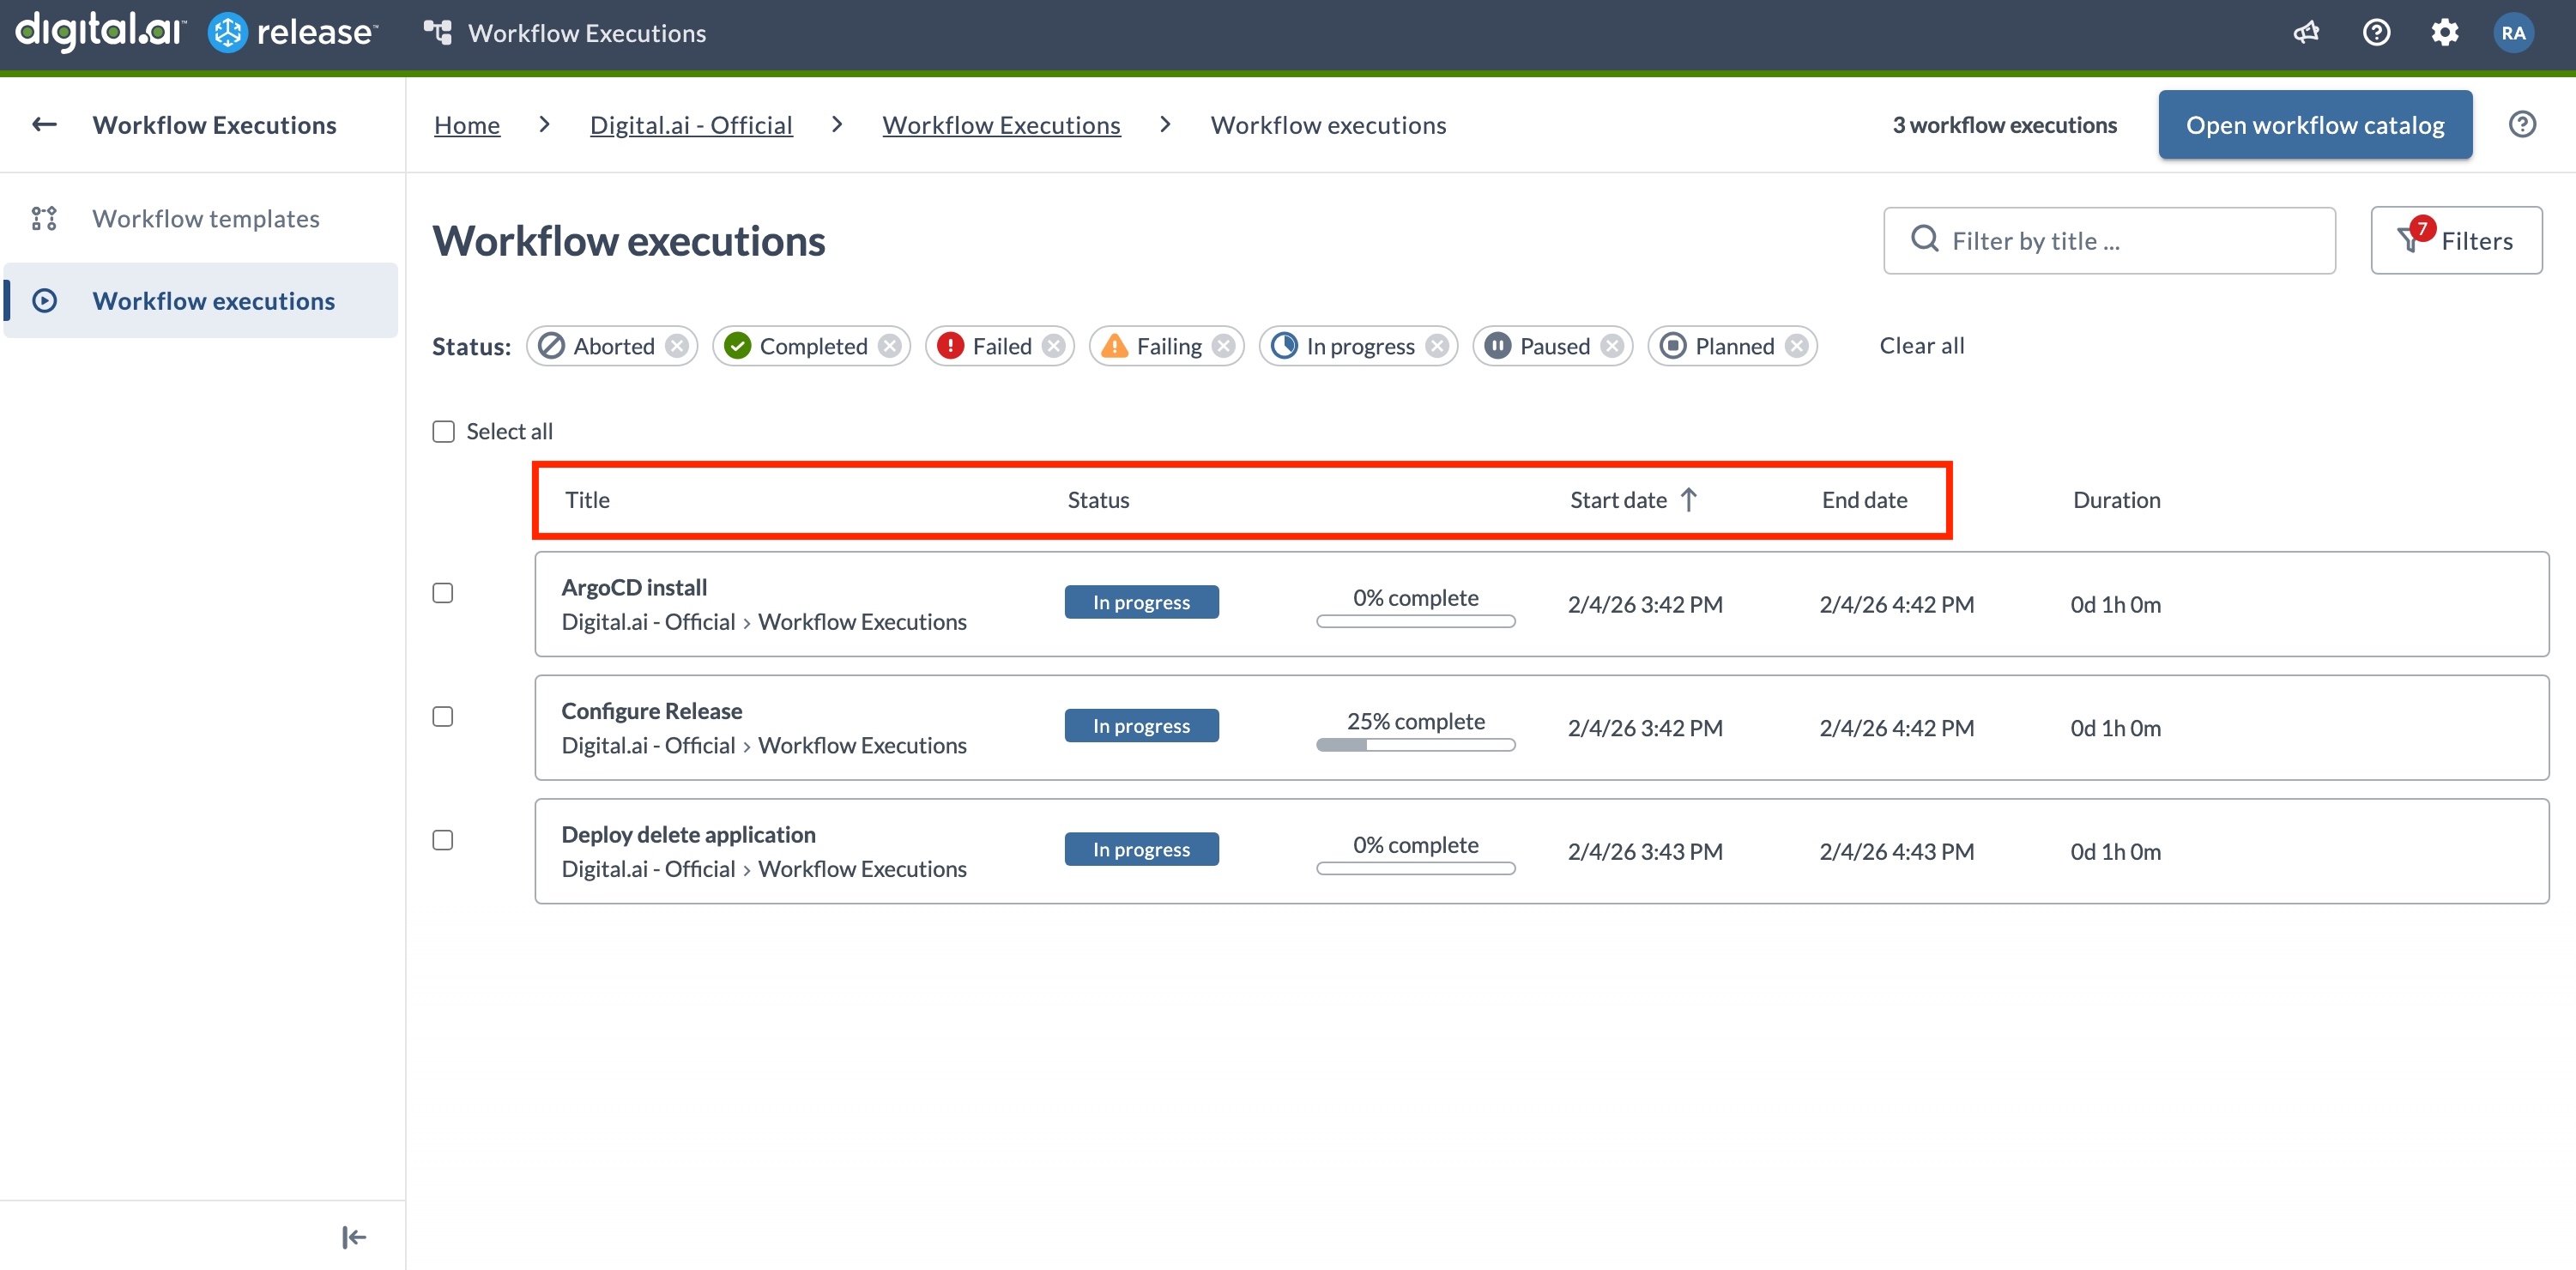Click the 25% complete progress bar for Configure Release

1414,744
